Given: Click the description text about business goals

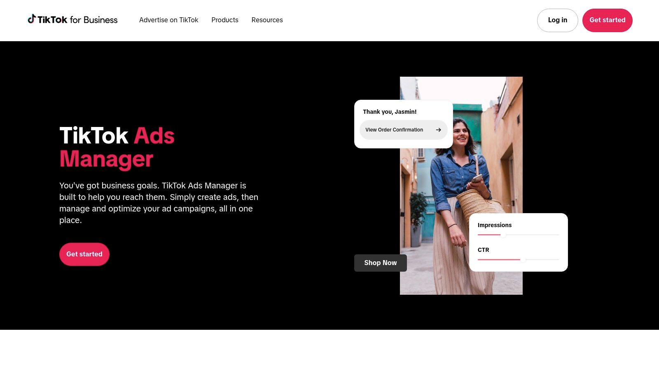Looking at the screenshot, I should coord(159,202).
